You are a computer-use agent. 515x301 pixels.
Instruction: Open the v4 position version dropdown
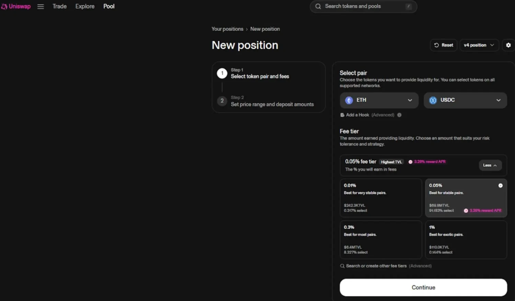coord(479,45)
